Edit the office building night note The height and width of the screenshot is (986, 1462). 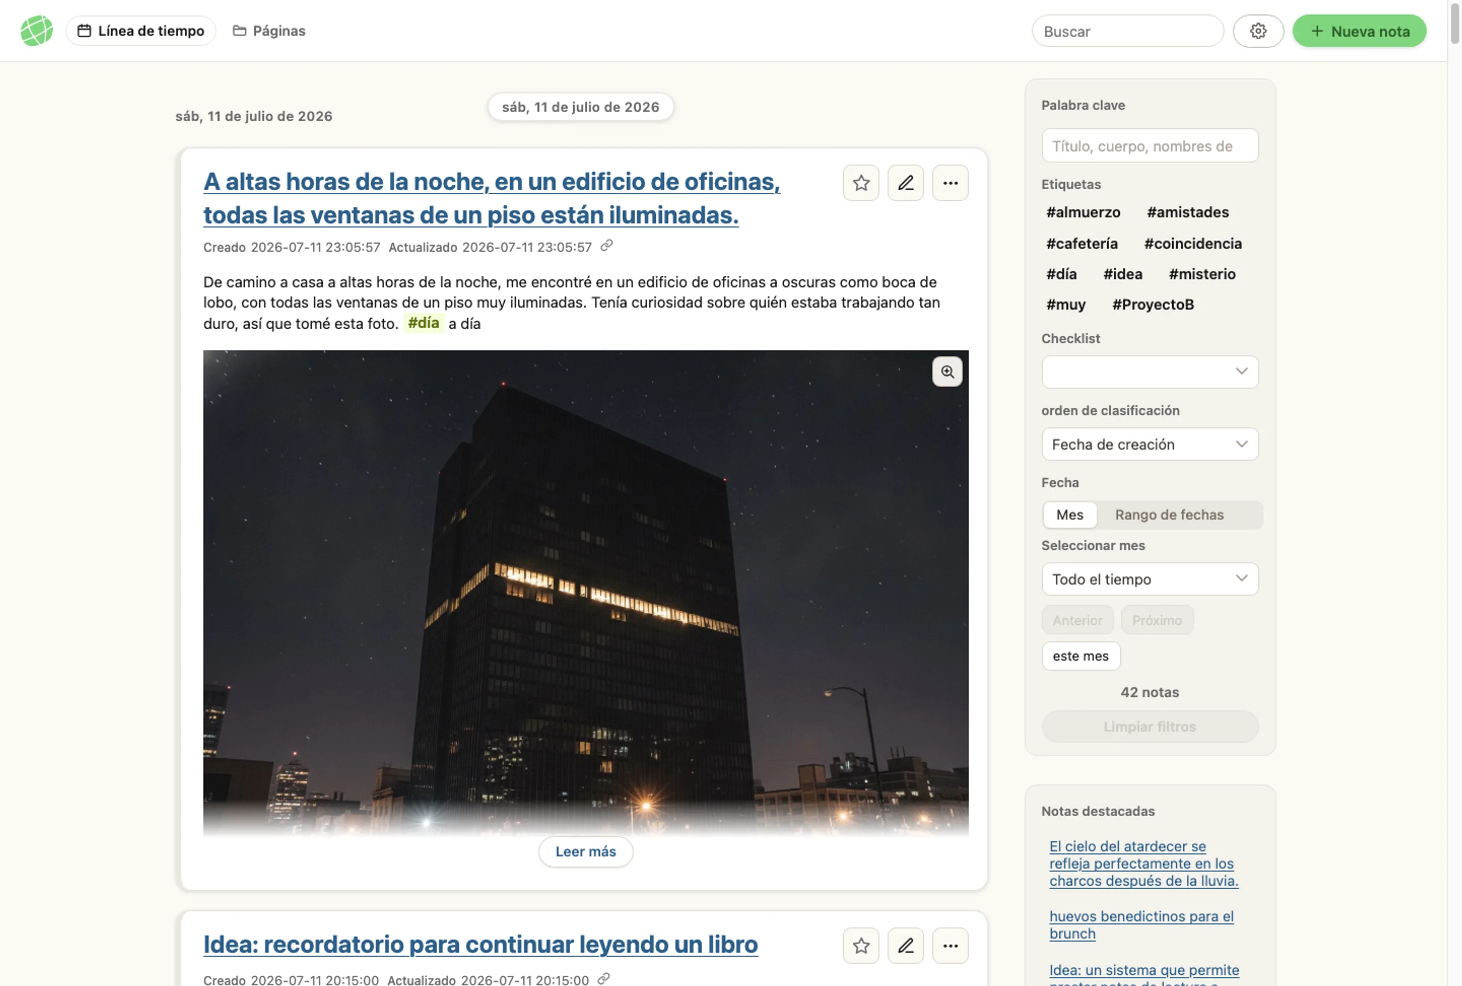click(x=905, y=183)
